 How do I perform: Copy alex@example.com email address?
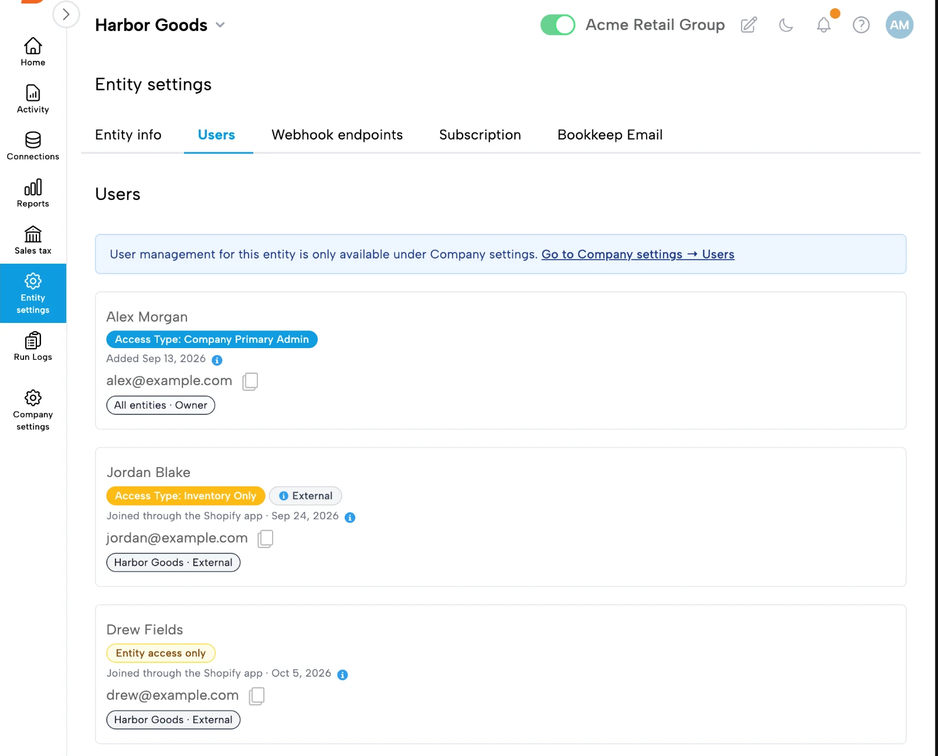tap(250, 382)
